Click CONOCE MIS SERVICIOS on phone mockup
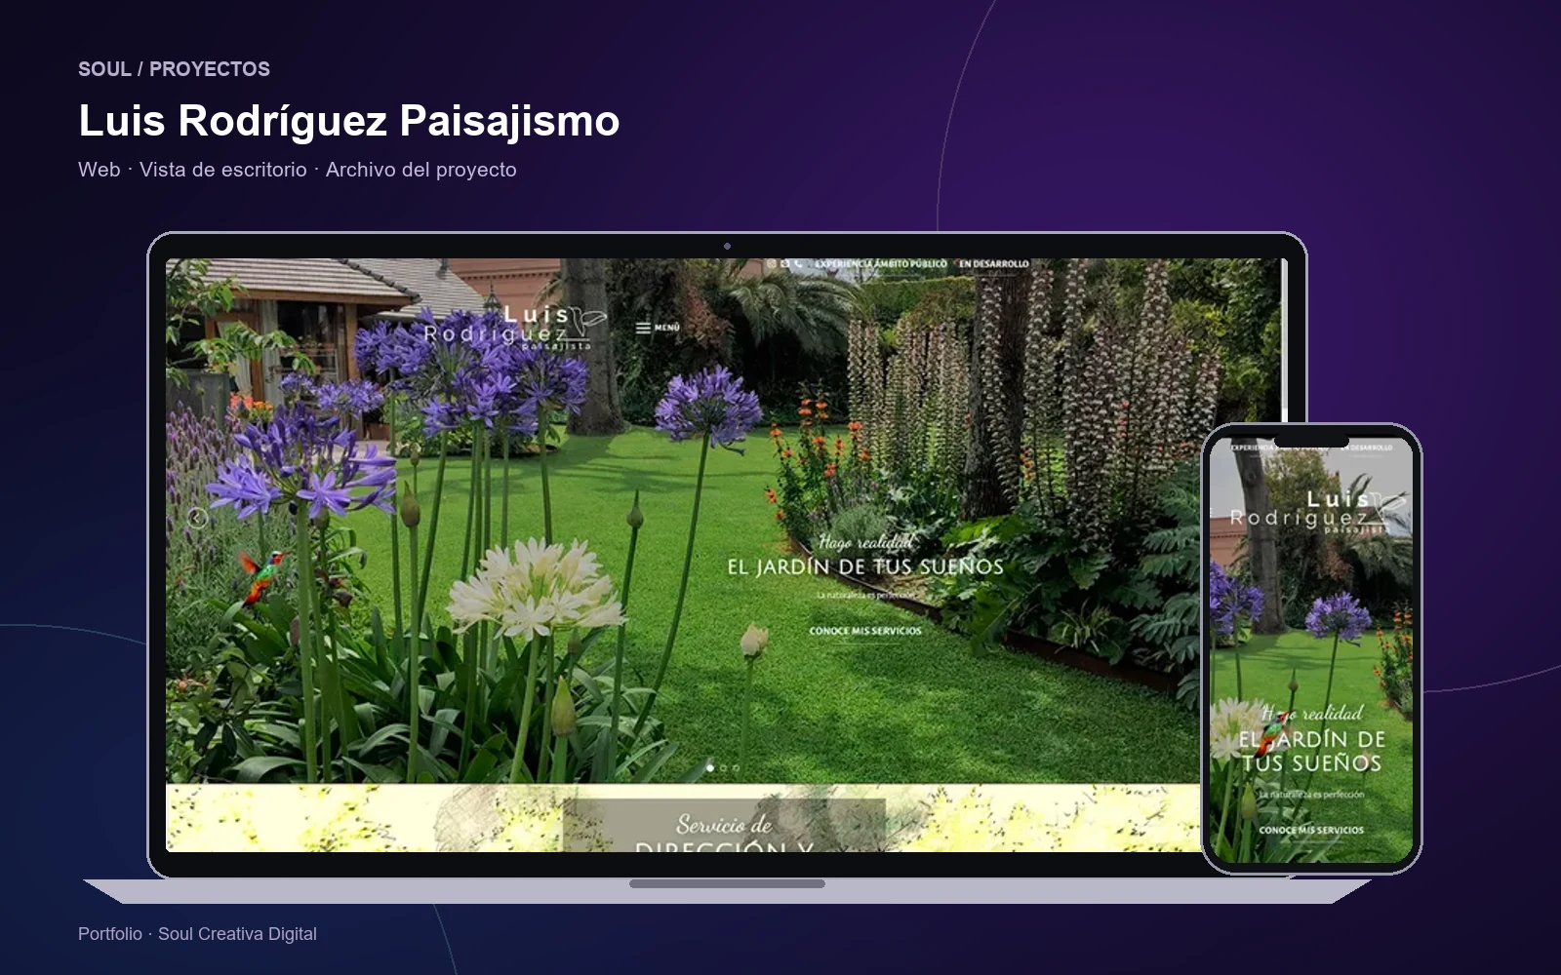The width and height of the screenshot is (1561, 975). pyautogui.click(x=1311, y=831)
